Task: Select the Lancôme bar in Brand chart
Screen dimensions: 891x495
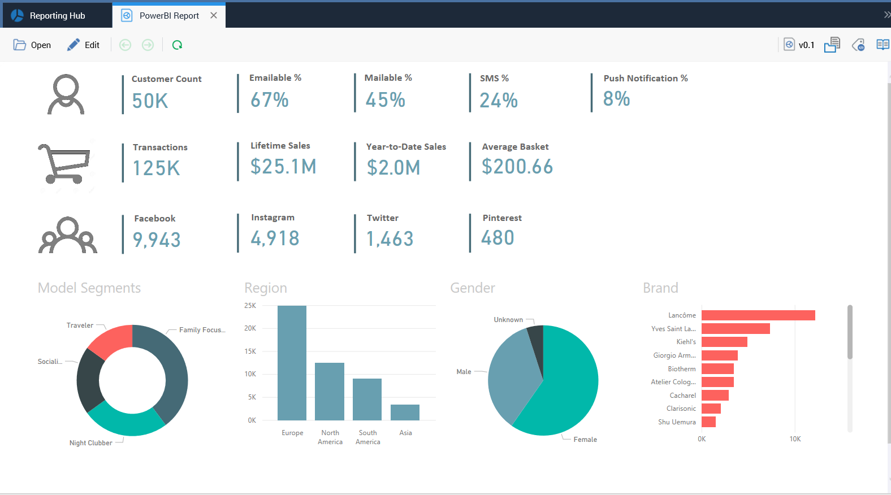Action: [758, 315]
